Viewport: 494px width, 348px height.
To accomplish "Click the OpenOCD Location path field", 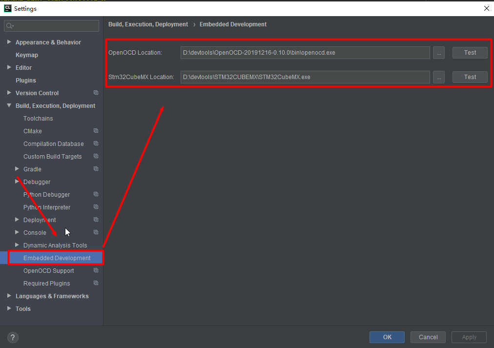I will [305, 53].
